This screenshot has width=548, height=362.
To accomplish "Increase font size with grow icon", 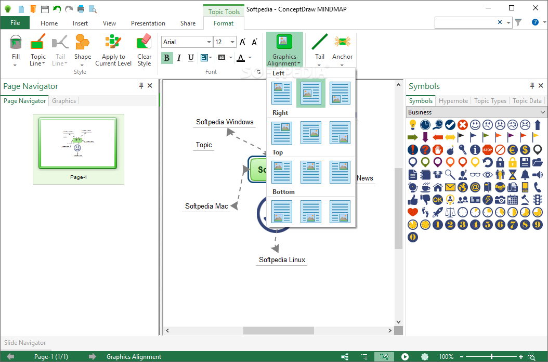I will tap(243, 42).
